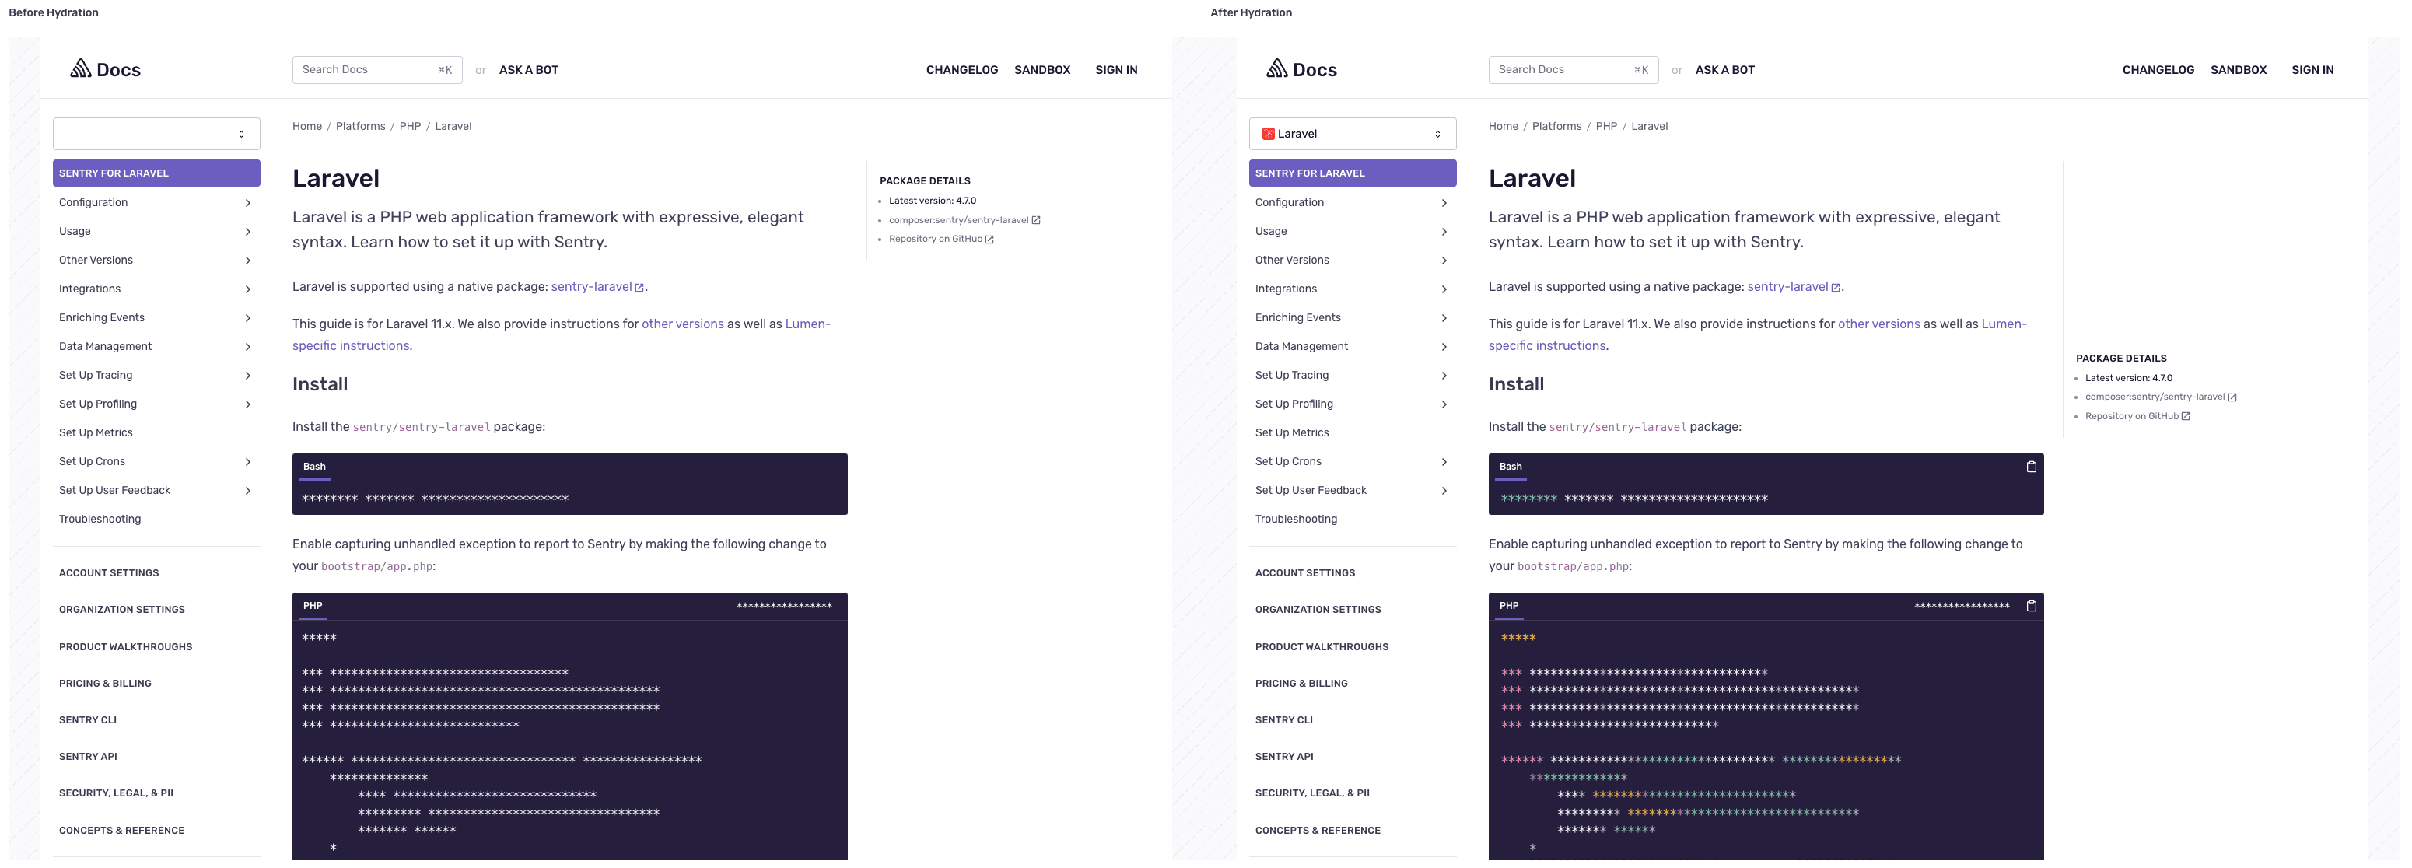Click the Laravel platform icon in the selector
2412x868 pixels.
(x=1269, y=133)
